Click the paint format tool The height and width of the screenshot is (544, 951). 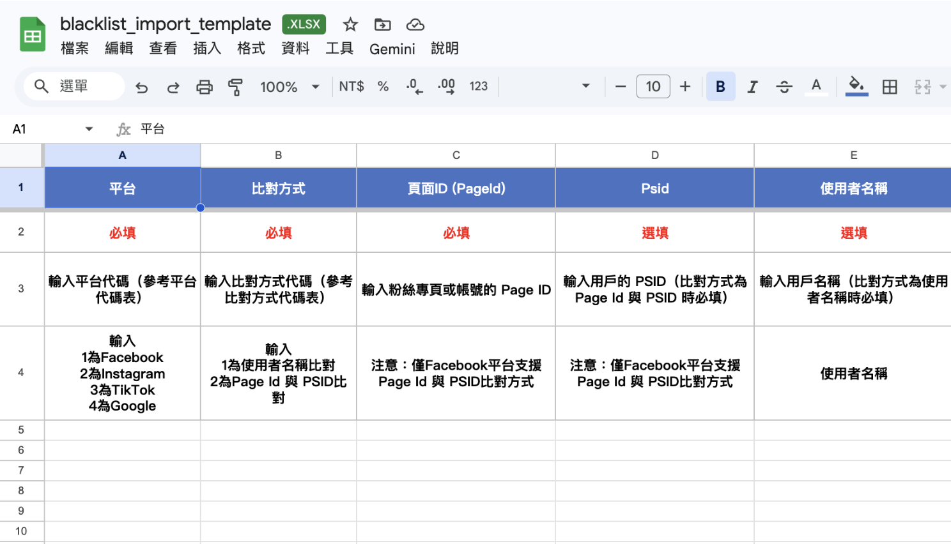click(235, 86)
